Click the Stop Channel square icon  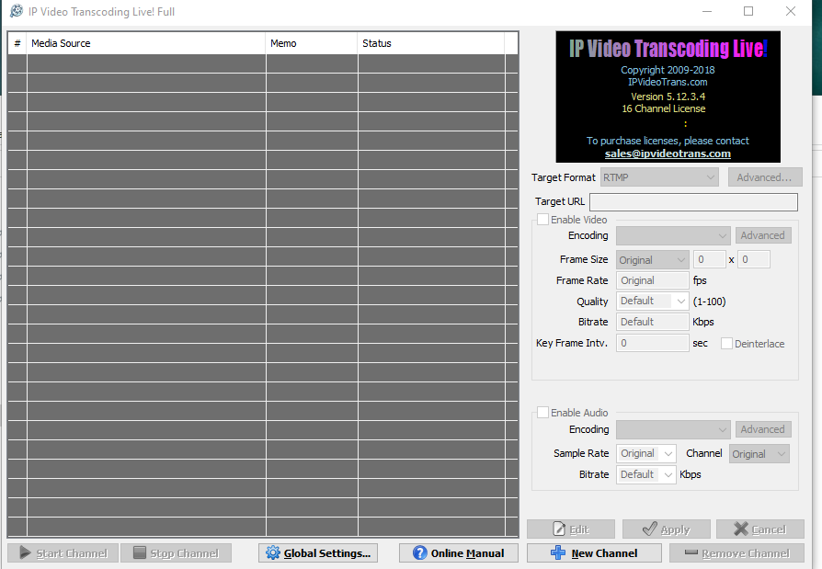click(x=139, y=553)
